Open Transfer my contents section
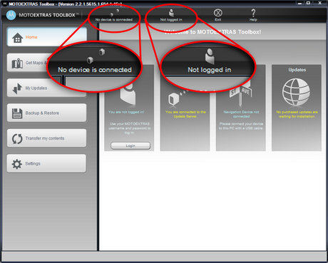The image size is (328, 263). coord(47,138)
